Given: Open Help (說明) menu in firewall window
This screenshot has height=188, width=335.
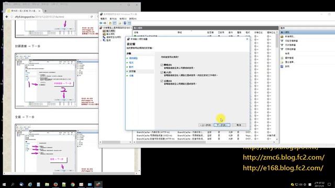Looking at the screenshot, I should pos(132,19).
